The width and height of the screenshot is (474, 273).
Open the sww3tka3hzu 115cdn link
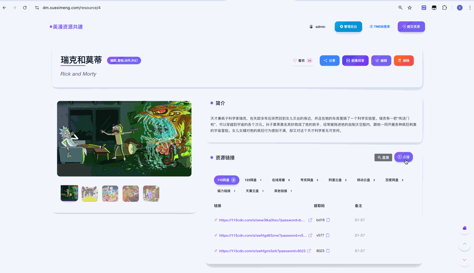pos(262,220)
